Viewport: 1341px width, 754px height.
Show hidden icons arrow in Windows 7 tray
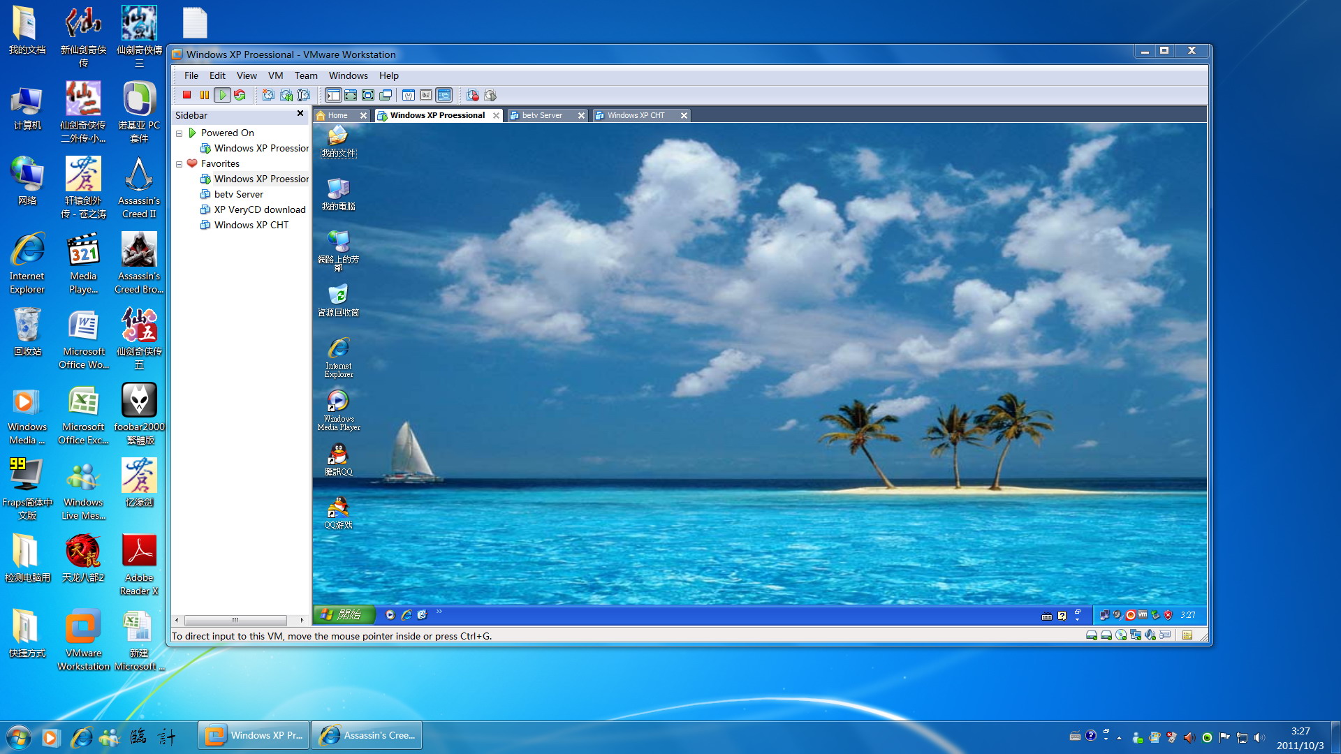coord(1120,737)
